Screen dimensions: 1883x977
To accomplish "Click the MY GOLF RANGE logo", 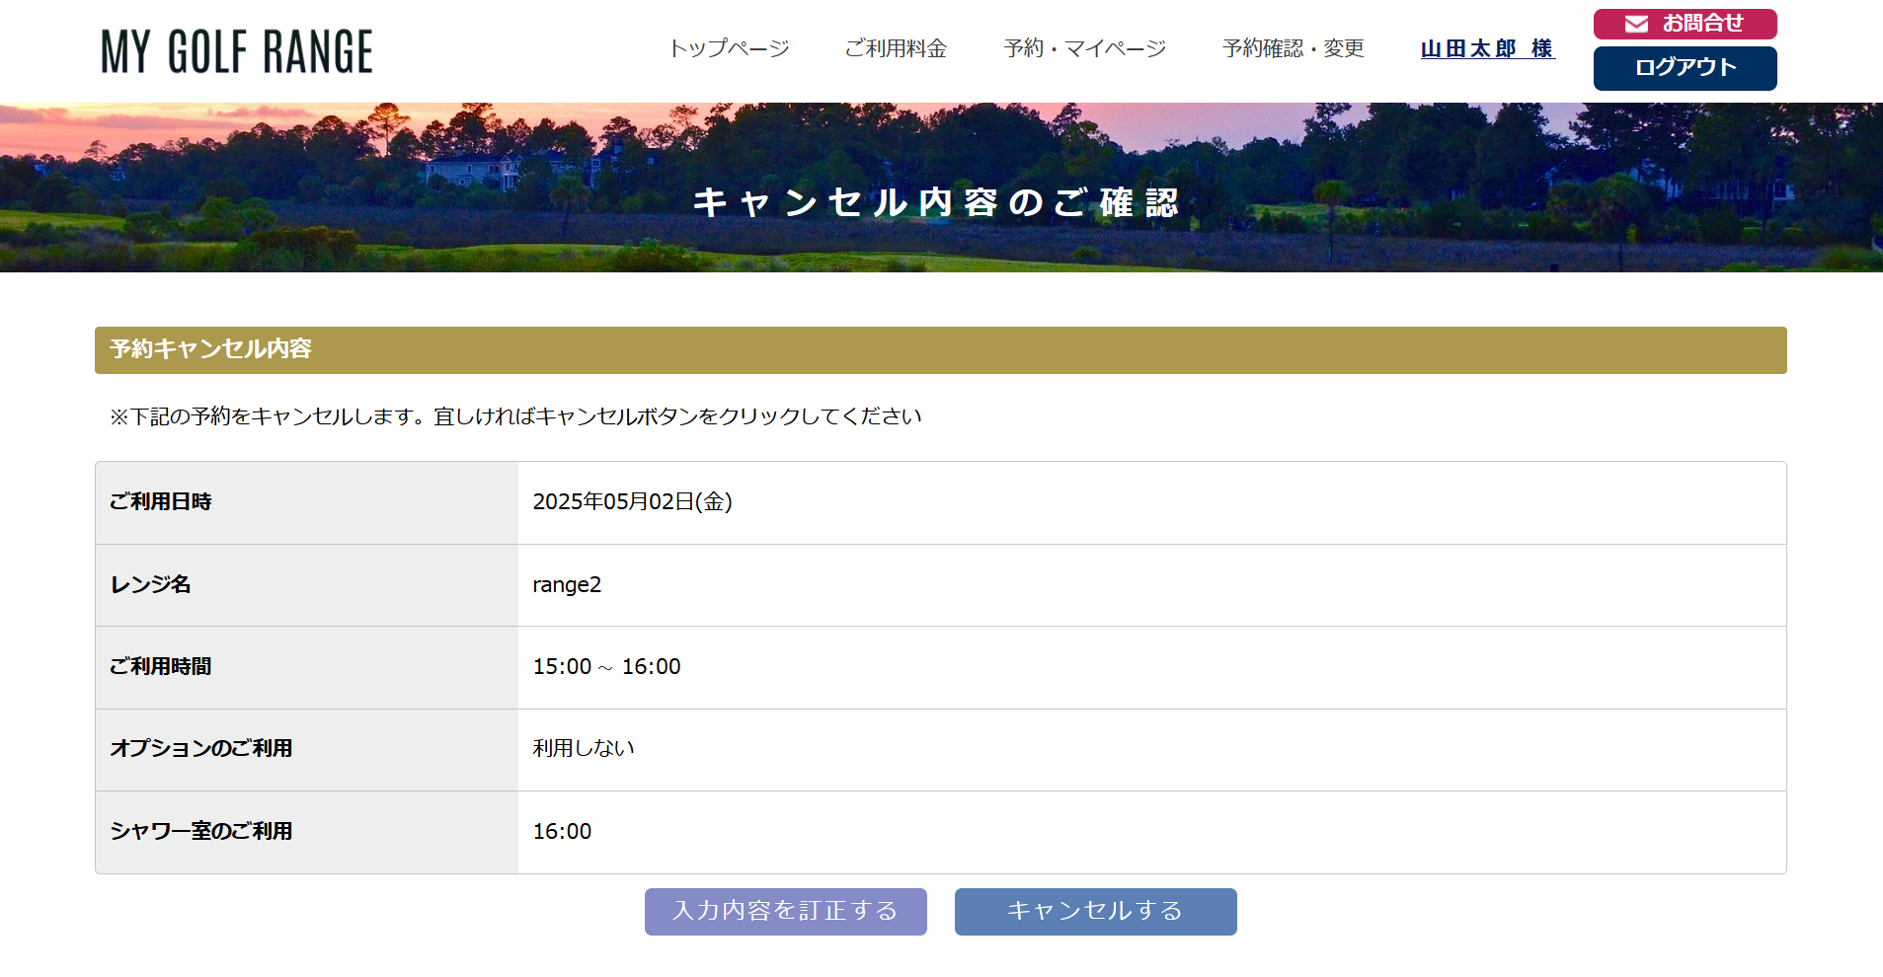I will (x=237, y=51).
